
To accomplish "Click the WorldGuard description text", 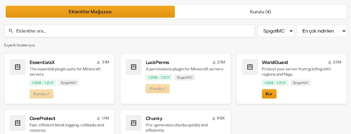I will tap(296, 72).
